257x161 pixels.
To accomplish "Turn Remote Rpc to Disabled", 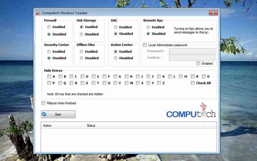I will pyautogui.click(x=148, y=34).
